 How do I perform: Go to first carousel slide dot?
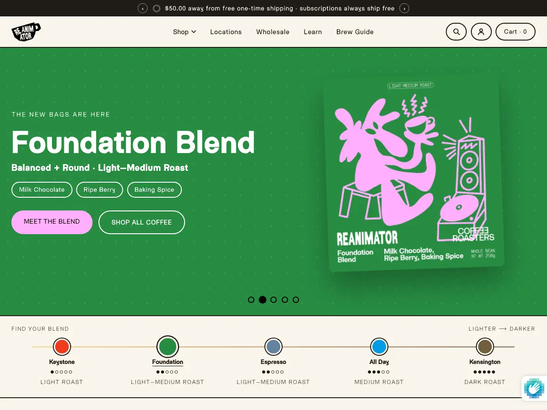pos(251,300)
